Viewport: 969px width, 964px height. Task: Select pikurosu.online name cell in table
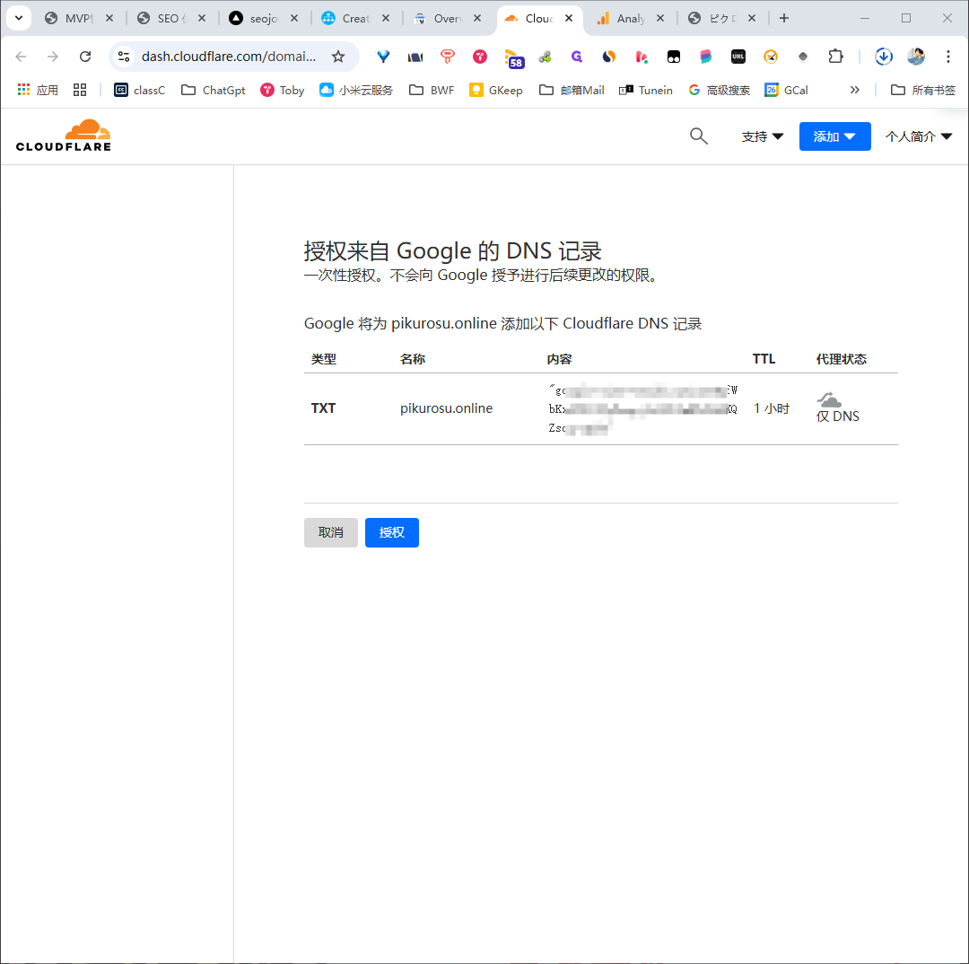446,408
